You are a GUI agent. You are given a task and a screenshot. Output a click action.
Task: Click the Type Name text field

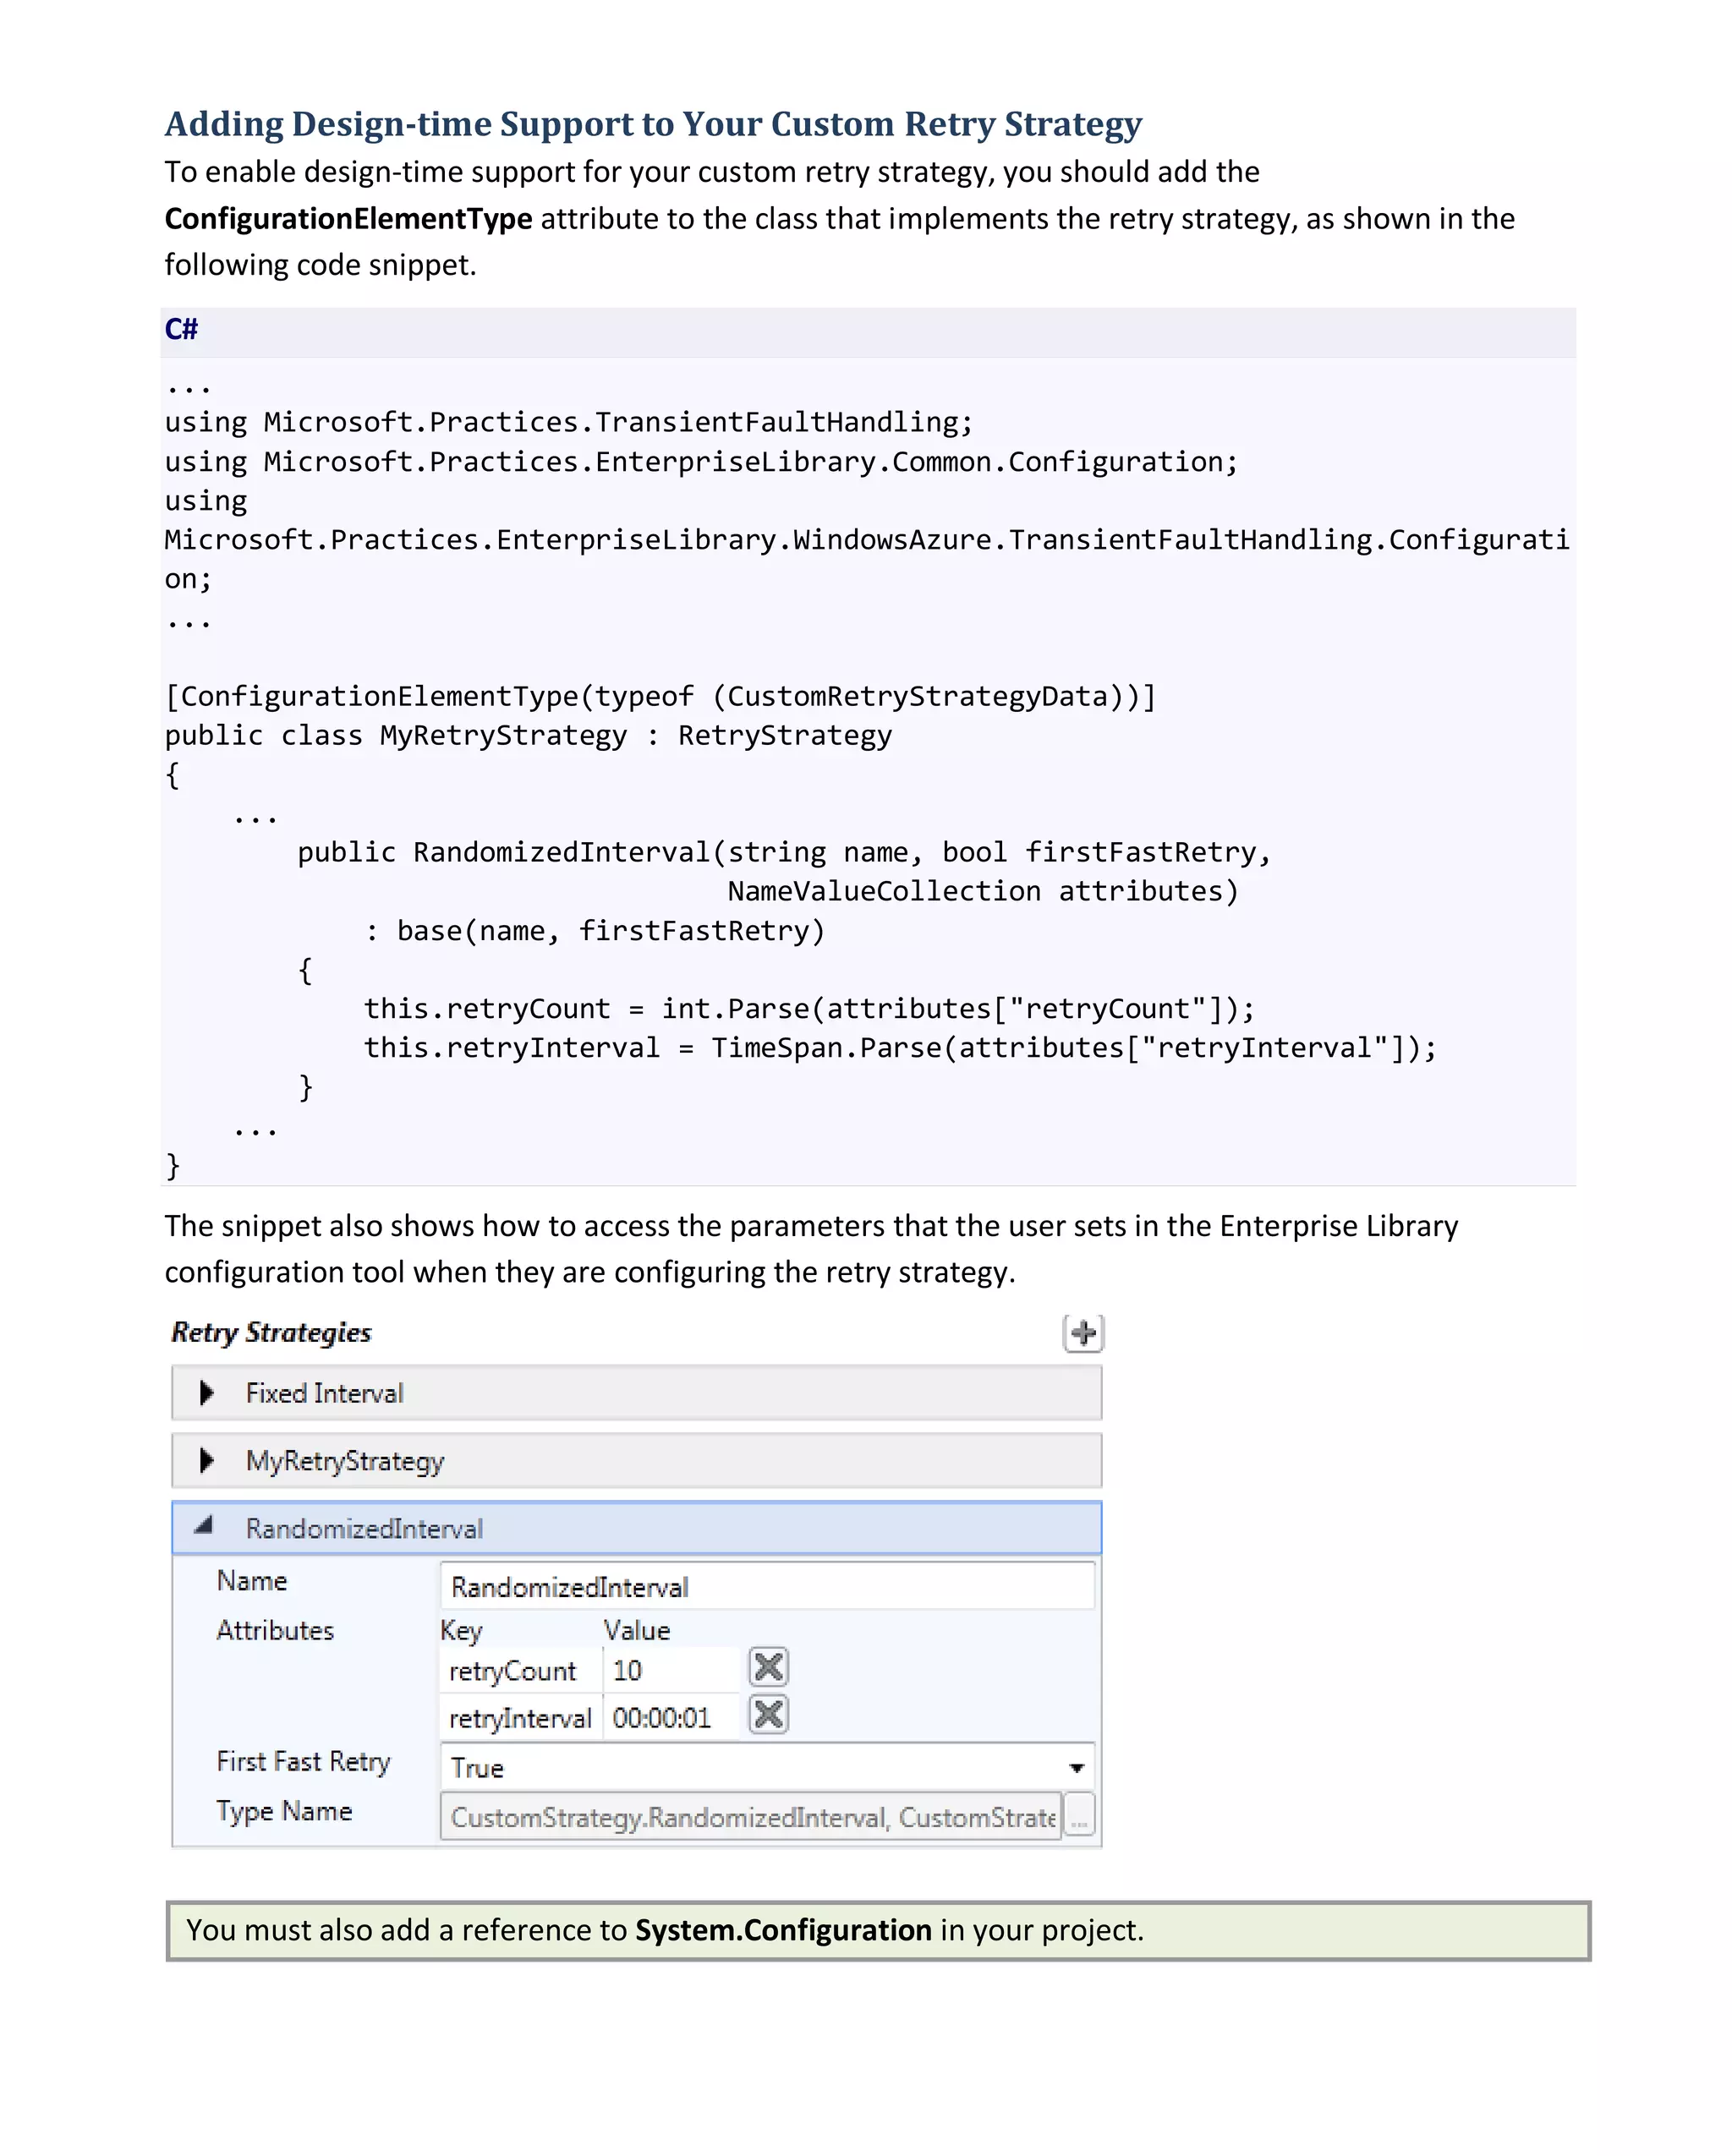point(751,1817)
